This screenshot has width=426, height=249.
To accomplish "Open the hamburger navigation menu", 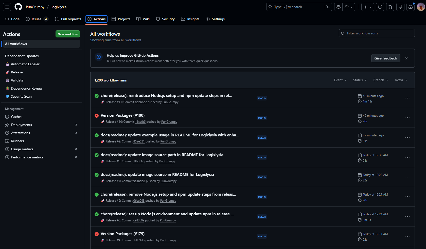I will tap(7, 7).
